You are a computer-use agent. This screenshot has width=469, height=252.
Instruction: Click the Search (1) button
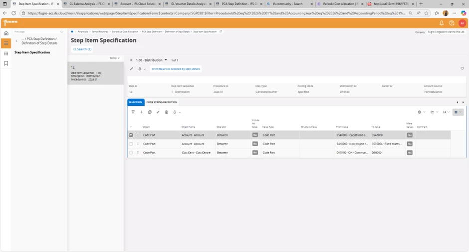pyautogui.click(x=82, y=49)
